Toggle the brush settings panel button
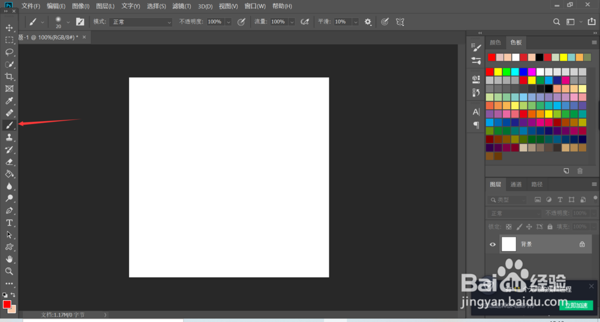 (x=80, y=22)
